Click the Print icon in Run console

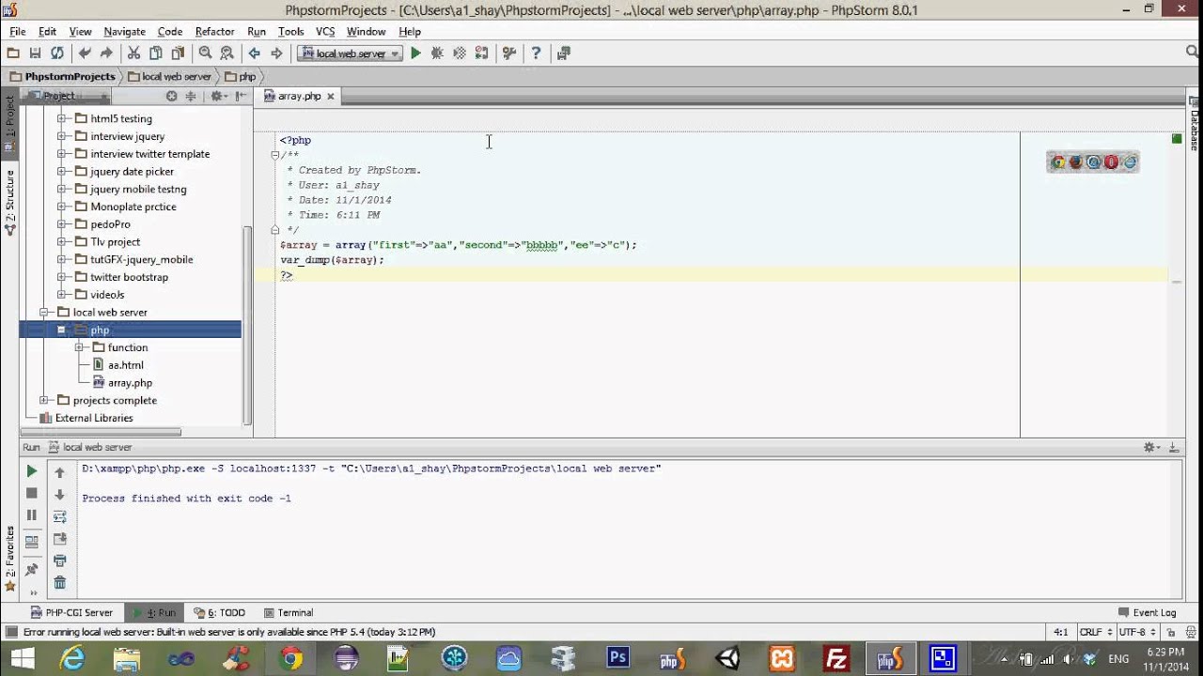[x=59, y=561]
